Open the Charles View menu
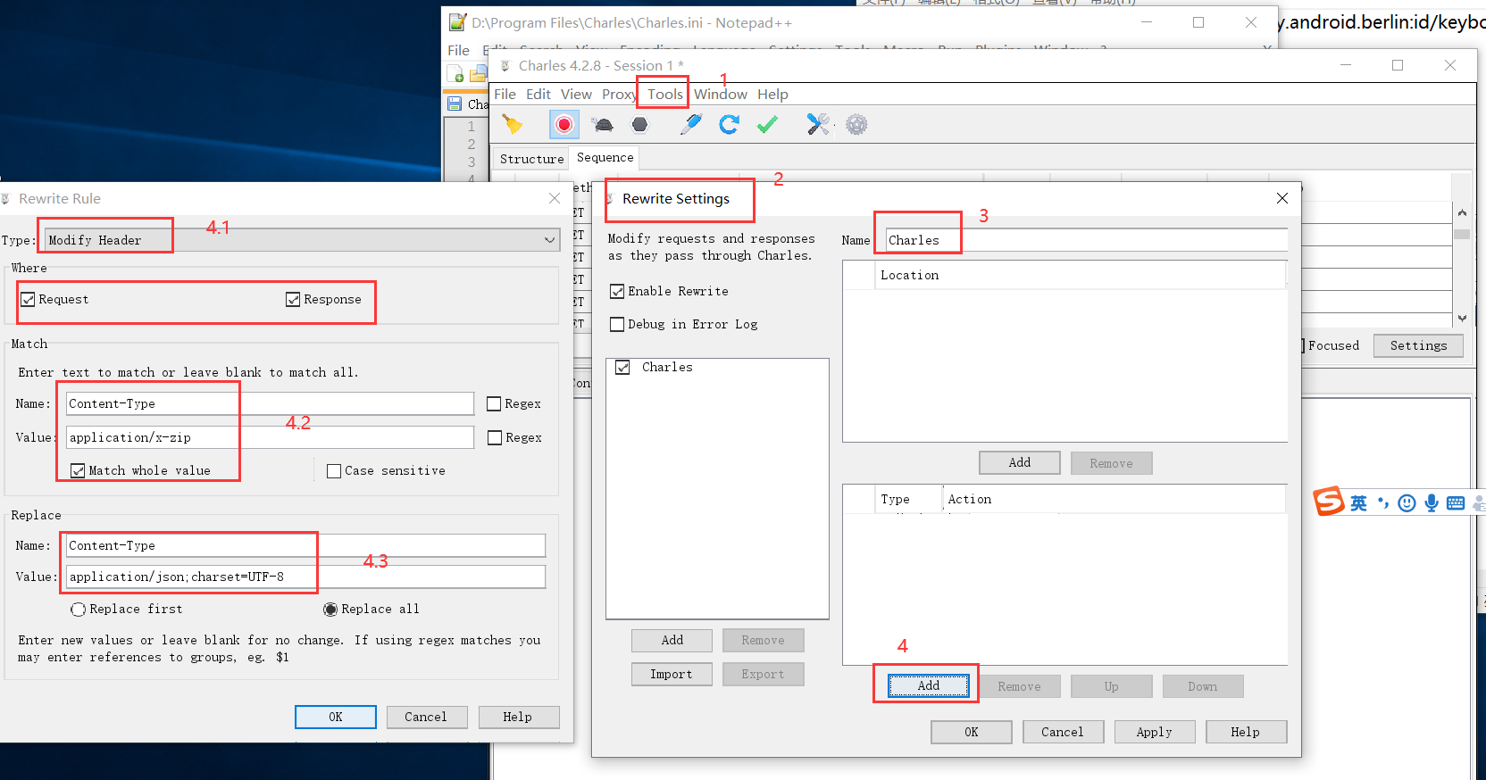Image resolution: width=1486 pixels, height=780 pixels. click(576, 94)
